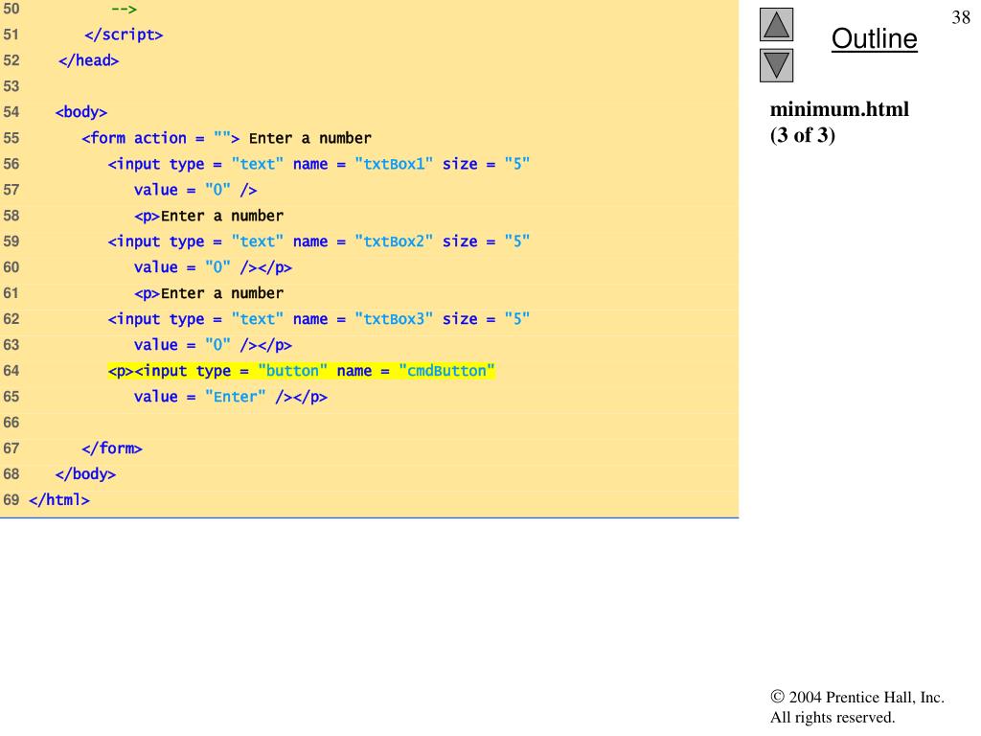This screenshot has height=736, width=981.
Task: Click the opening <body> tag
Action: coord(81,112)
